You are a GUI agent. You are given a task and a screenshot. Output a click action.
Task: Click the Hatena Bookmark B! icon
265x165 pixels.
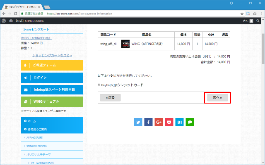[180, 122]
